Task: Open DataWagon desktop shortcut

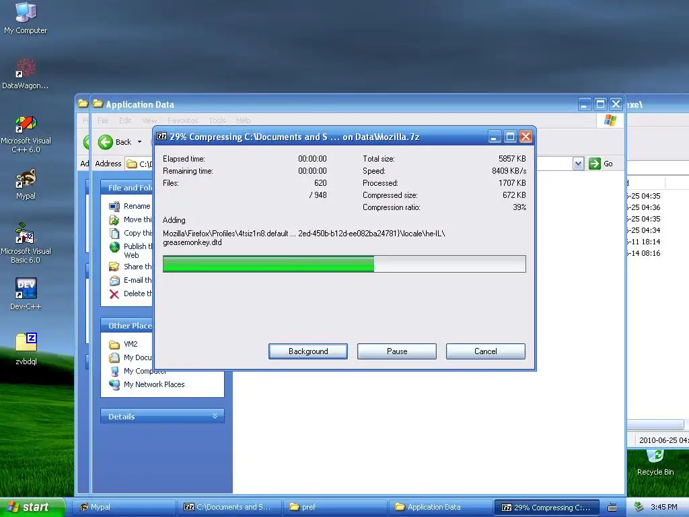Action: (x=26, y=74)
